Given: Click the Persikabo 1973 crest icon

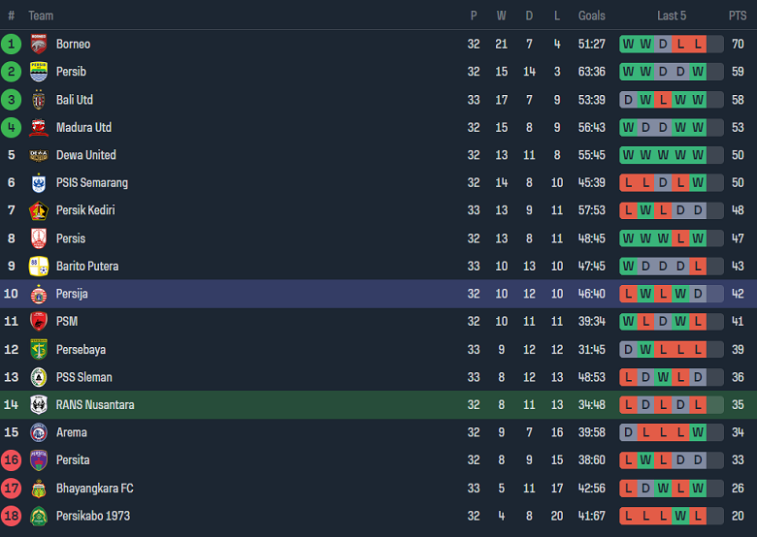Looking at the screenshot, I should (x=39, y=516).
